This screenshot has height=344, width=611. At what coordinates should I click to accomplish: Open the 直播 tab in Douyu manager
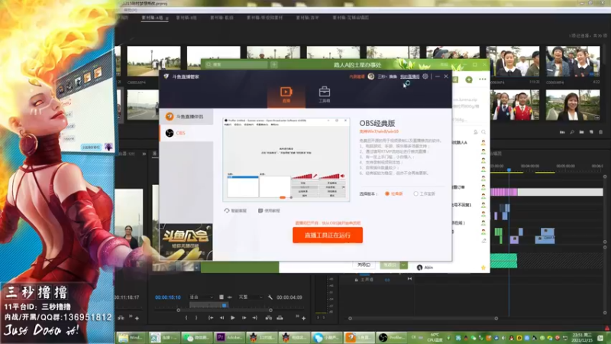pos(286,95)
